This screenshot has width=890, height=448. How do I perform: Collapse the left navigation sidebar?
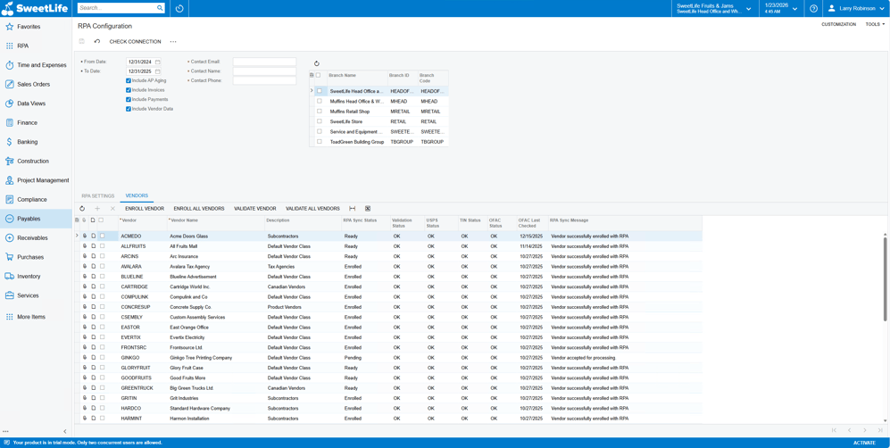tap(64, 432)
